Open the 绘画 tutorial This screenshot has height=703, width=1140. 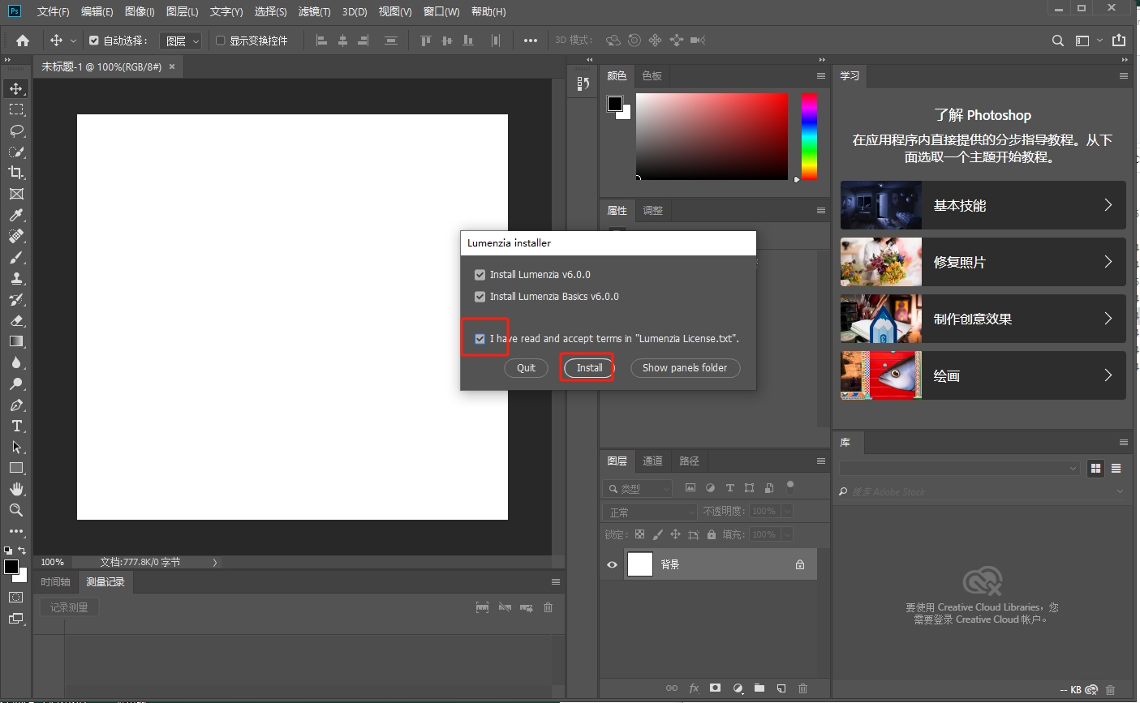[x=983, y=375]
